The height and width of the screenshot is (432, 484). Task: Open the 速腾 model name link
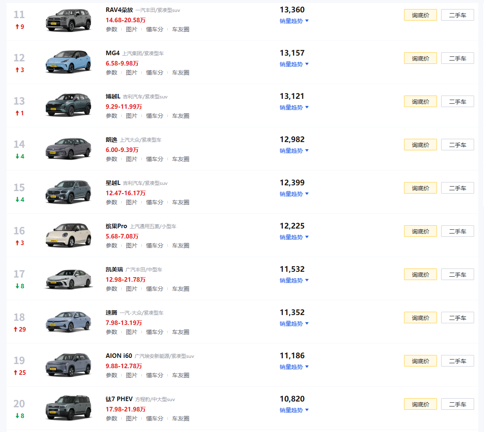111,313
